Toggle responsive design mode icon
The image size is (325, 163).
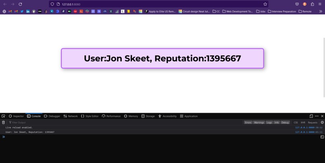coord(311,116)
